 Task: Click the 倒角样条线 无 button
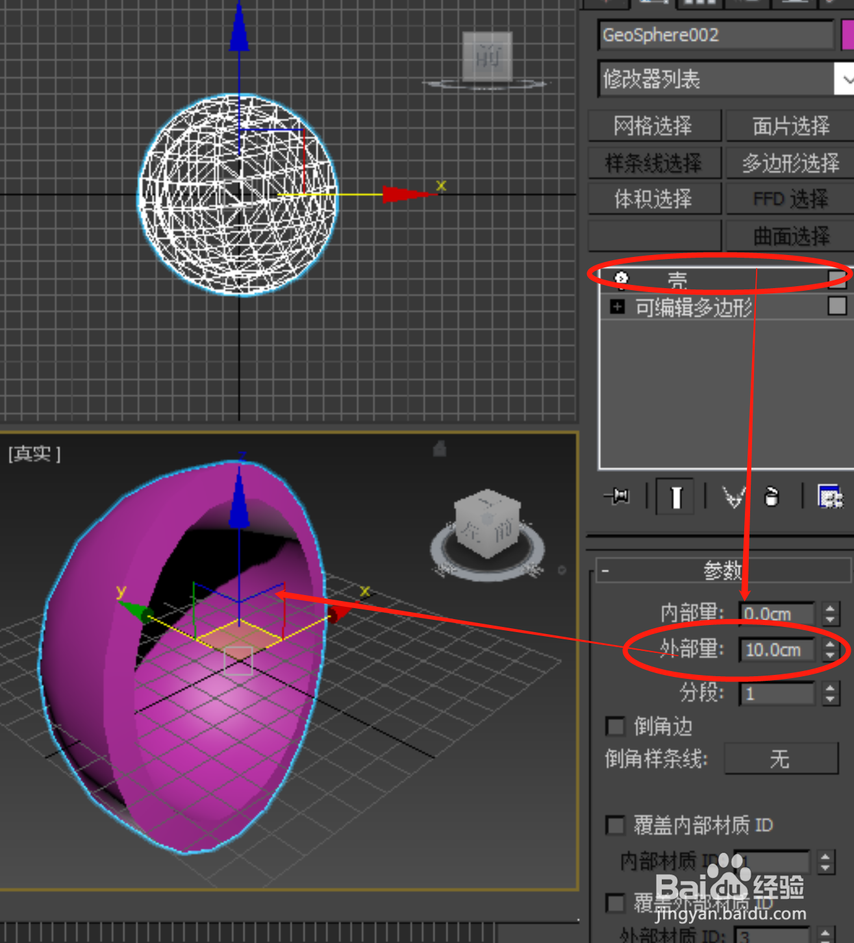[781, 759]
